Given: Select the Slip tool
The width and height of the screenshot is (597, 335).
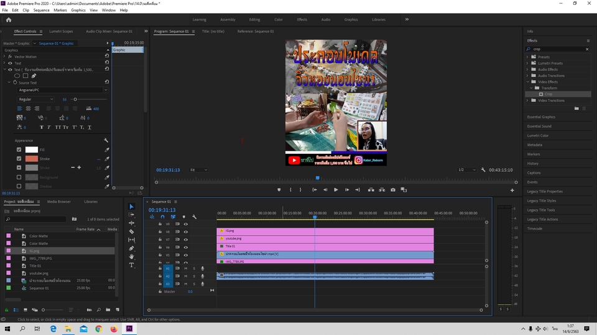Looking at the screenshot, I should [131, 239].
